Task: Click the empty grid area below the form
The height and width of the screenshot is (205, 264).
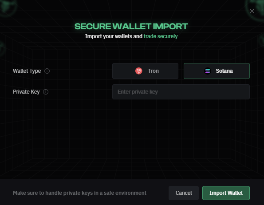Action: [x=132, y=138]
